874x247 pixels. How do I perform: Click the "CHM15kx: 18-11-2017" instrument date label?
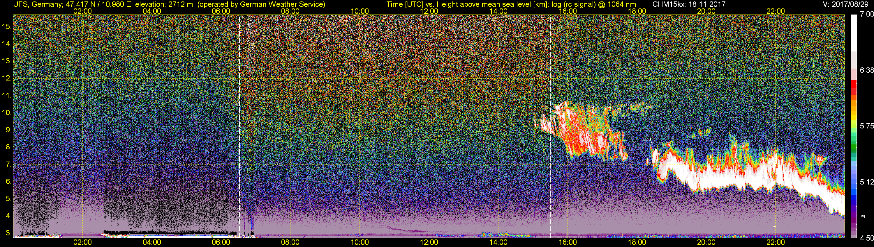click(x=688, y=4)
